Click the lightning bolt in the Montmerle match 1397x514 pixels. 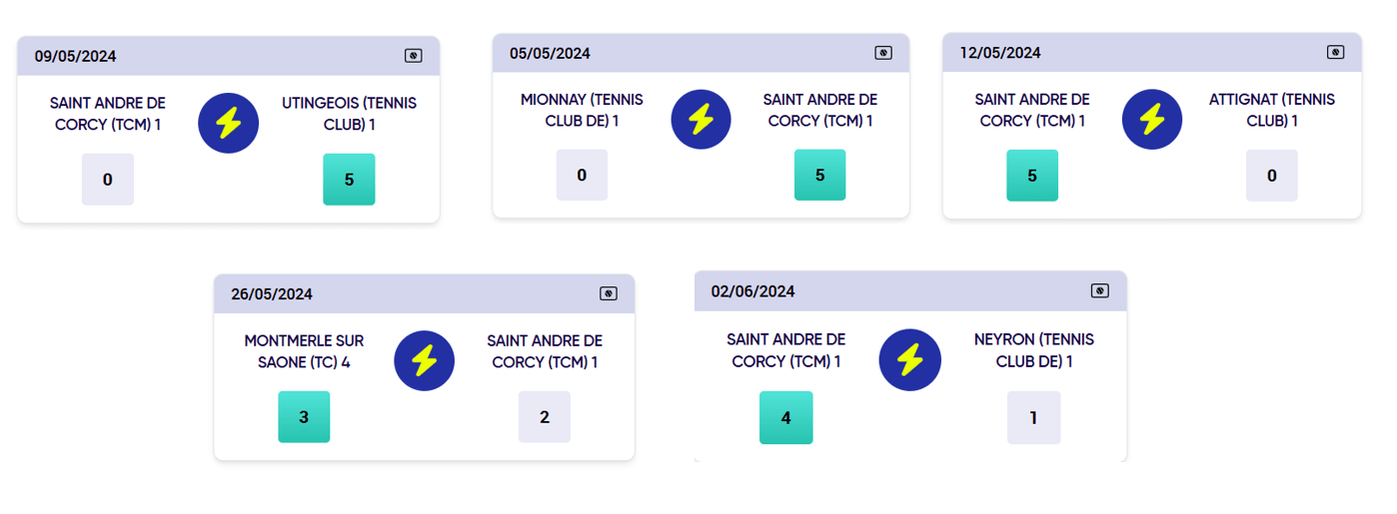tap(425, 361)
